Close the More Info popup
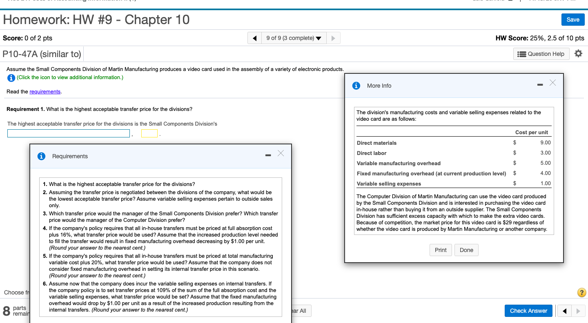This screenshot has width=588, height=323. coord(552,83)
